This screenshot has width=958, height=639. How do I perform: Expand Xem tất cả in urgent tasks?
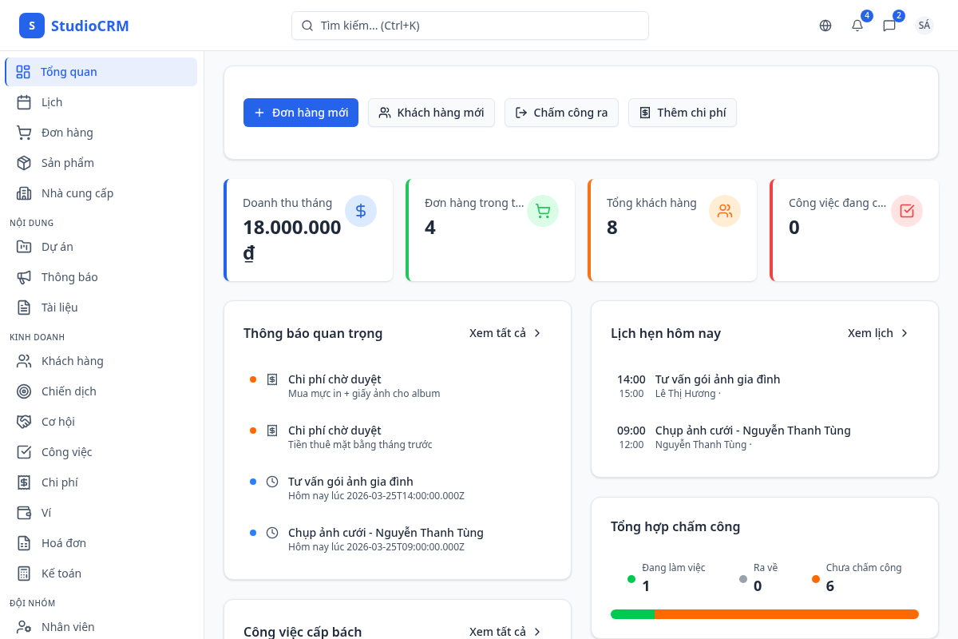505,631
